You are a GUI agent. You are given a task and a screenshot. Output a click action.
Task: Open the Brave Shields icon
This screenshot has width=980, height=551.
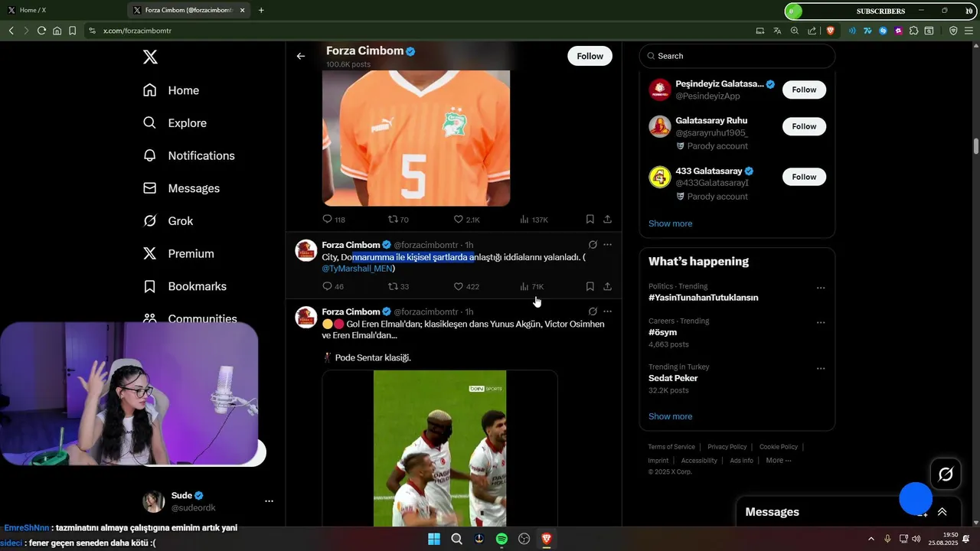click(831, 31)
